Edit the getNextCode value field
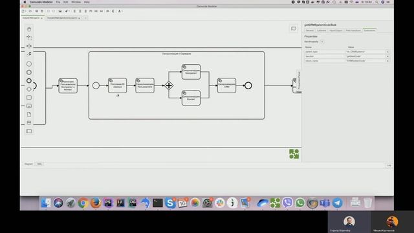 click(365, 56)
